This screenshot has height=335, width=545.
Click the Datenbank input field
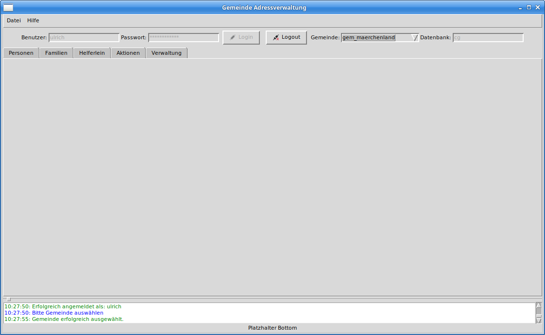point(488,38)
